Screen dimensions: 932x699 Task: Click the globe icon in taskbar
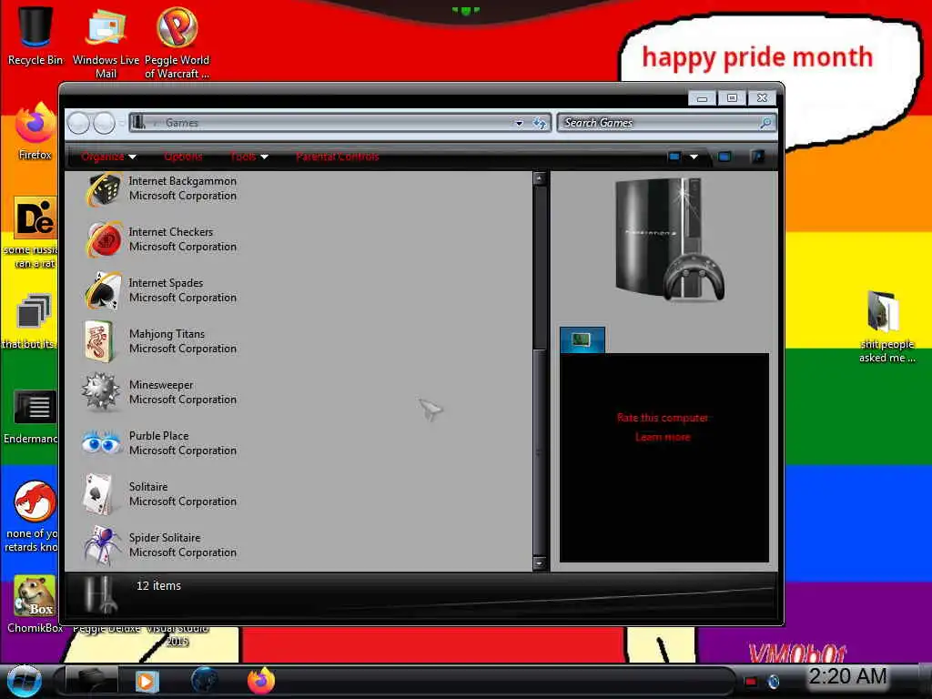(x=205, y=681)
